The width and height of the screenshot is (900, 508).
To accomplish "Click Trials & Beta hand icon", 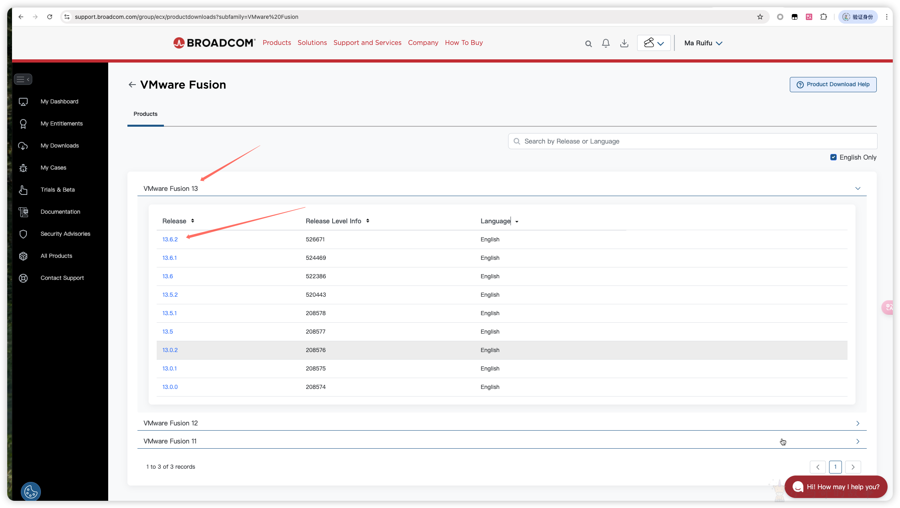I will pos(23,190).
